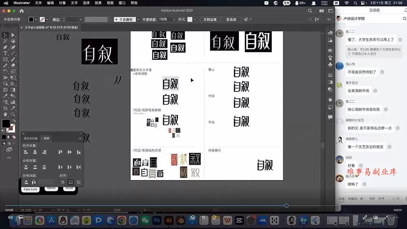
Task: Switch to the 路径查找器 tab
Action: [x=31, y=138]
